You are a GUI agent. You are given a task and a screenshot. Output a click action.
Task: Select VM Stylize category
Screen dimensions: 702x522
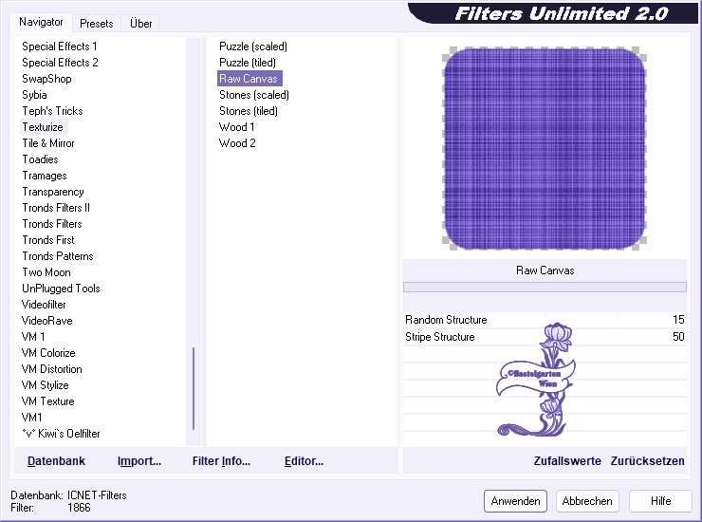46,385
